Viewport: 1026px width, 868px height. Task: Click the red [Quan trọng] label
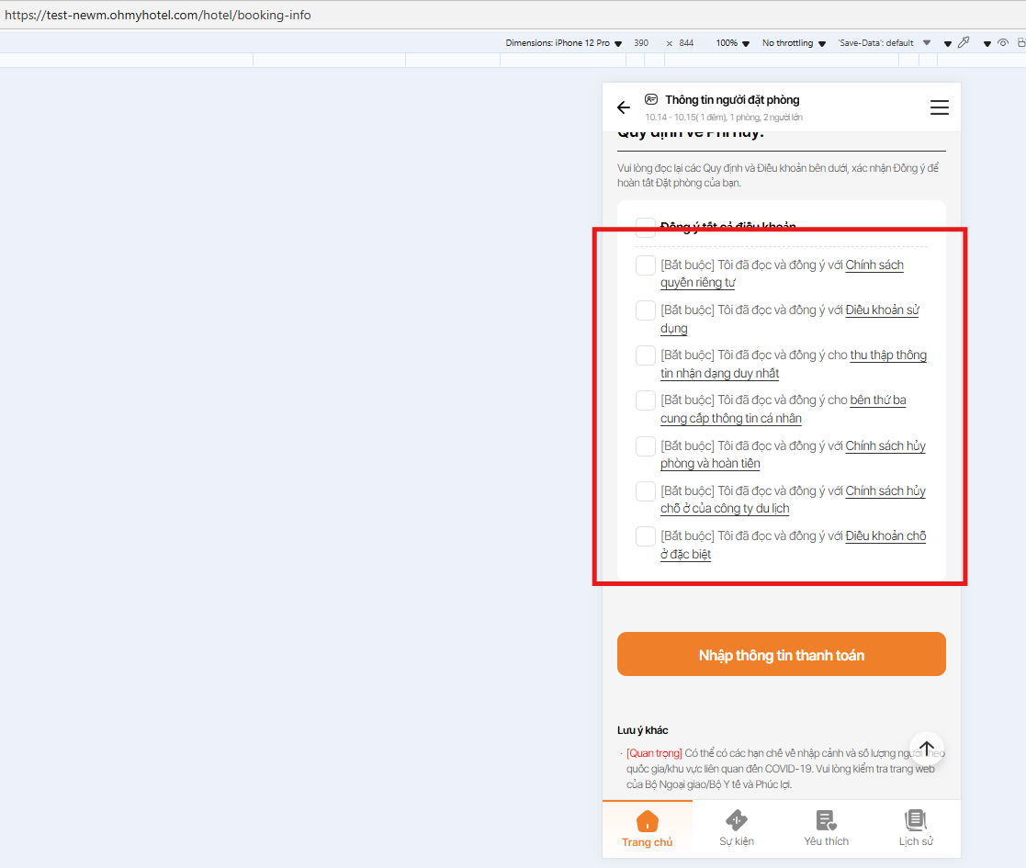coord(654,753)
